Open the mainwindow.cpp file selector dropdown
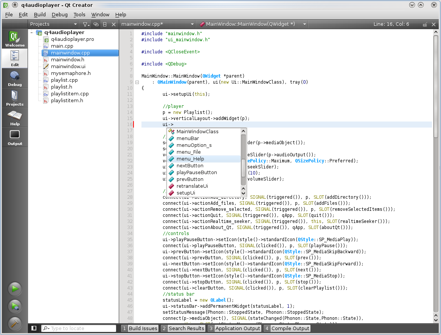Image resolution: width=441 pixels, height=335 pixels. [x=157, y=24]
